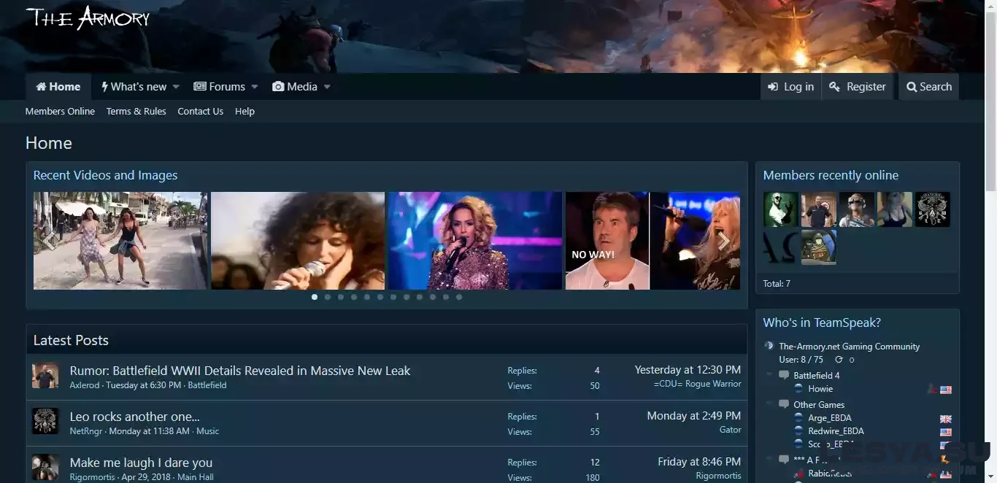Click next arrow on media carousel
Viewport: 997px width, 483px height.
pyautogui.click(x=723, y=241)
